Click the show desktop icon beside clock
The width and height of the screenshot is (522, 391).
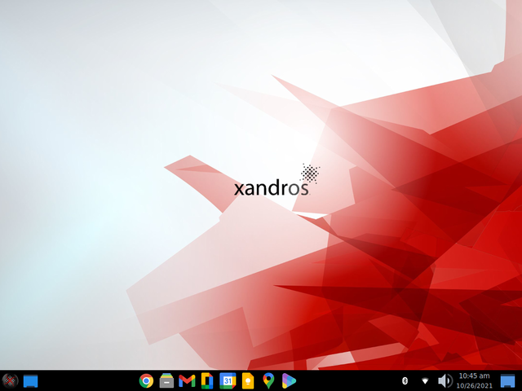[507, 381]
